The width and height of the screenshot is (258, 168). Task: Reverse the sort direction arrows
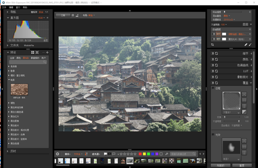(x=86, y=154)
